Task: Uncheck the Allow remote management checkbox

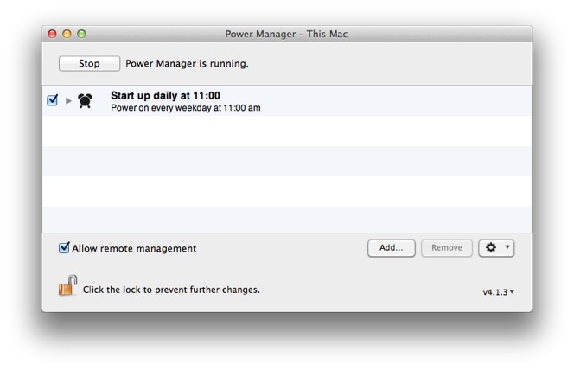Action: 64,248
